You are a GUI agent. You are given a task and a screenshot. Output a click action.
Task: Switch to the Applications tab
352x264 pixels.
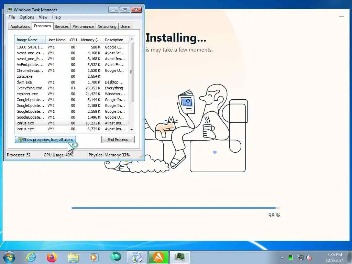(20, 26)
